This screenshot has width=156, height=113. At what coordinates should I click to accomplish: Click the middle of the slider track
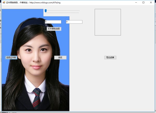click(x=62, y=11)
